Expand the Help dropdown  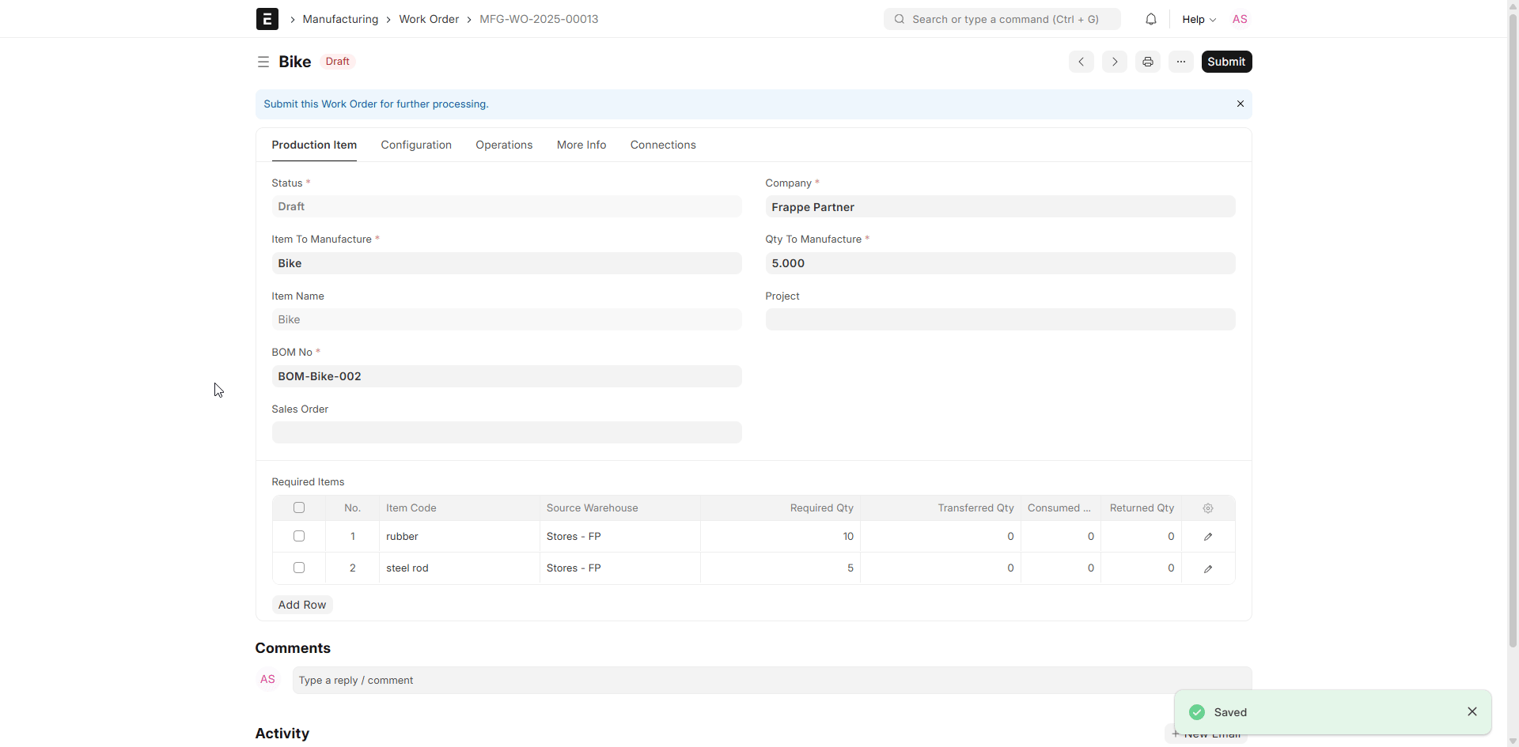point(1199,19)
